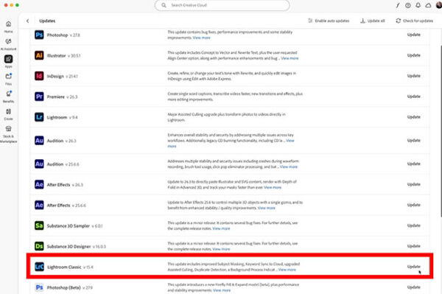Update Lightroom Classic

[413, 267]
